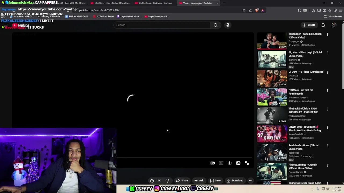Open options for GRWM with TopOppGen
The width and height of the screenshot is (344, 193).
(327, 127)
